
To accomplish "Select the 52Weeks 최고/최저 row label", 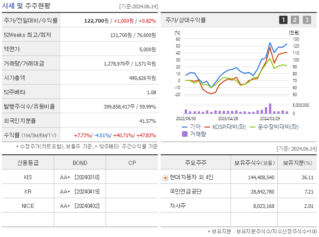I will click(27, 35).
